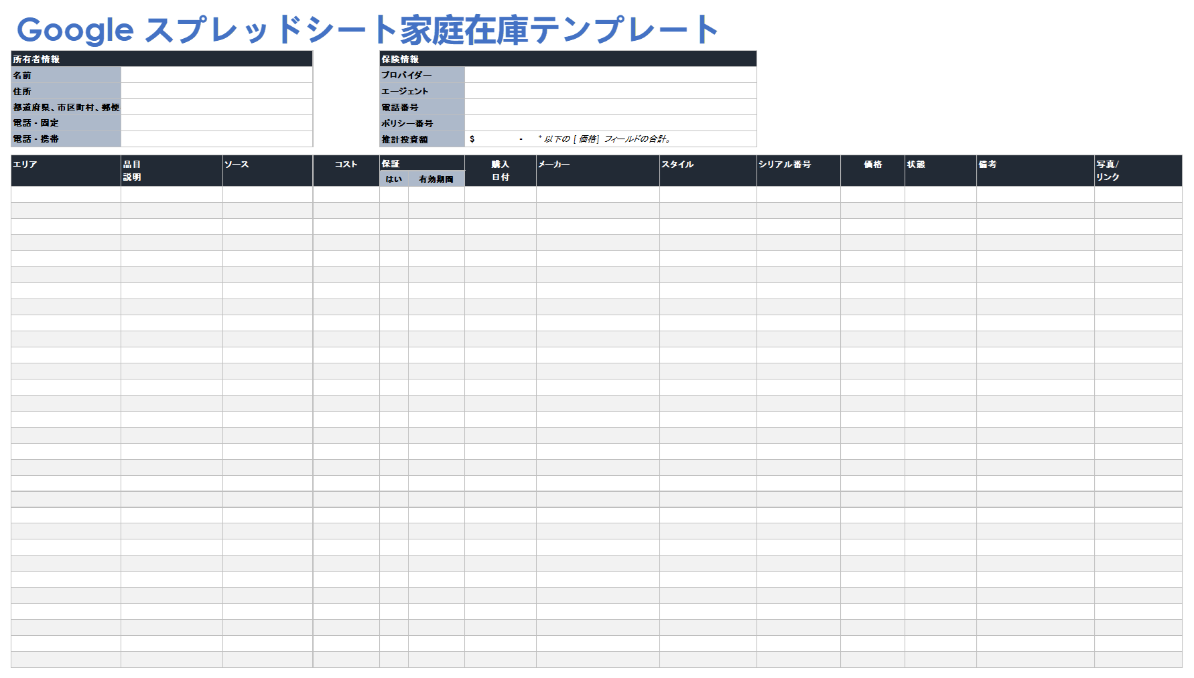This screenshot has width=1194, height=678.
Task: Select the 電話 - 固定 value field
Action: click(216, 123)
